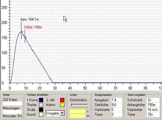Click the Timer 15s start field
The width and height of the screenshot is (162, 120).
click(153, 115)
